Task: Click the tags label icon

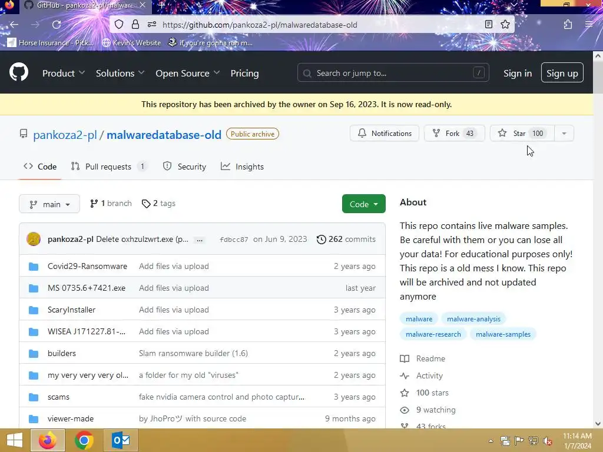Action: (x=146, y=204)
